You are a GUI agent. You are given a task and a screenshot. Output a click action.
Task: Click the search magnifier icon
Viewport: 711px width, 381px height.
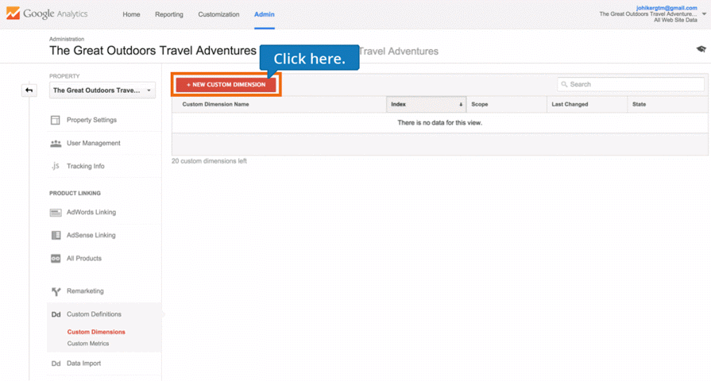coord(564,84)
